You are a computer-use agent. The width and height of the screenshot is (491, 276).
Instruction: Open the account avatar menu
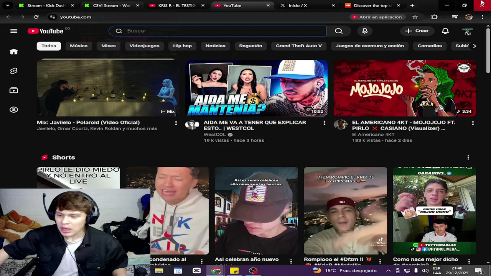pos(467,31)
